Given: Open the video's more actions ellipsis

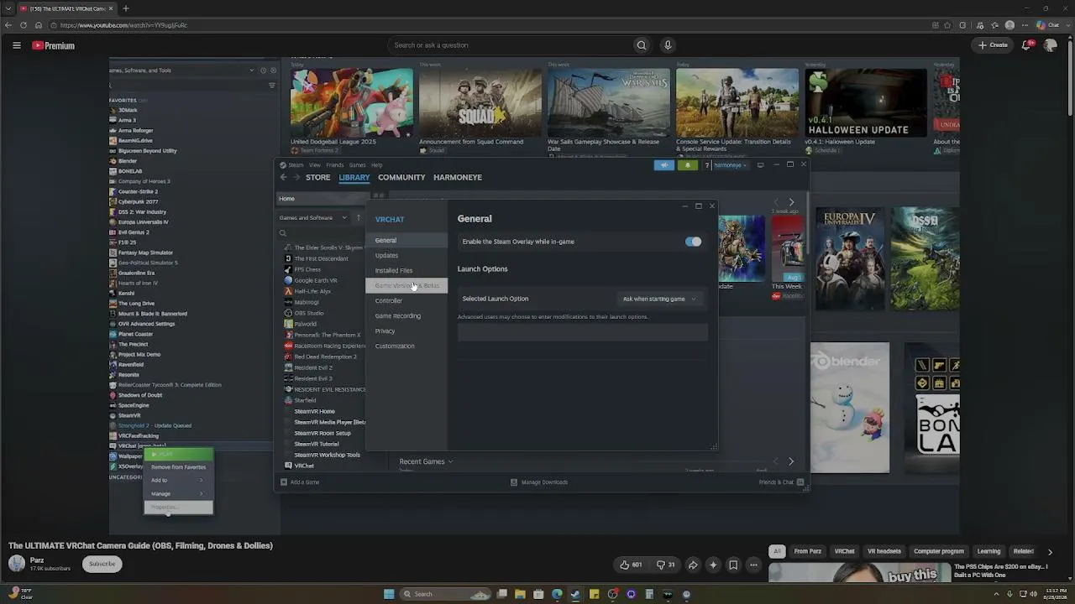Looking at the screenshot, I should point(753,565).
